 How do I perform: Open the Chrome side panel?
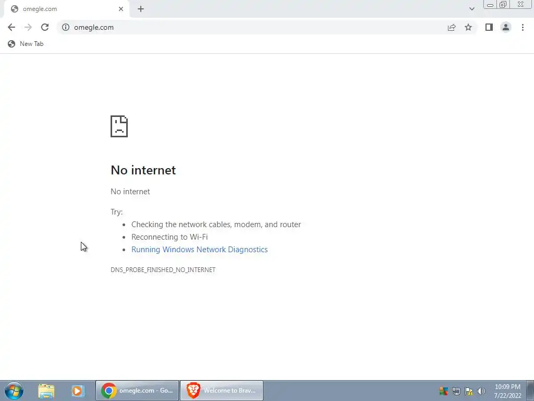pos(489,27)
